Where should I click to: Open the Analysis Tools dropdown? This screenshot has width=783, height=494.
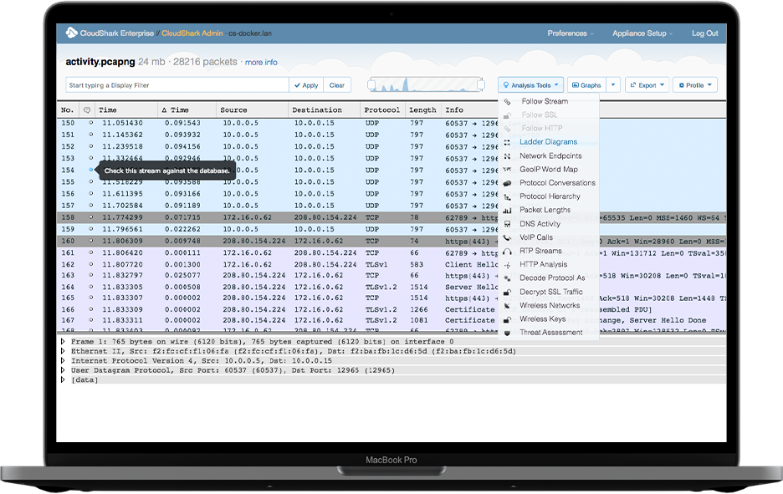tap(531, 85)
